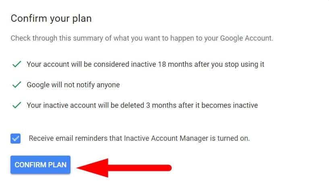Click the "Confirm your plan" heading
This screenshot has width=329, height=185.
point(51,18)
